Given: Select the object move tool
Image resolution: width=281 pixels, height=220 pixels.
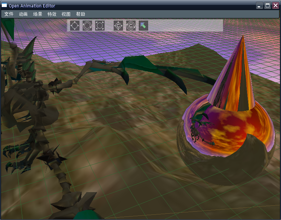Looking at the screenshot, I should click(75, 25).
